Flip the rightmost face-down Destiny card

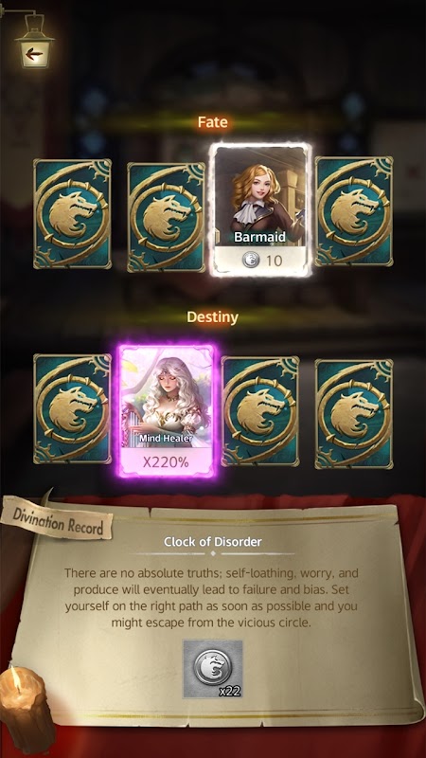point(354,414)
